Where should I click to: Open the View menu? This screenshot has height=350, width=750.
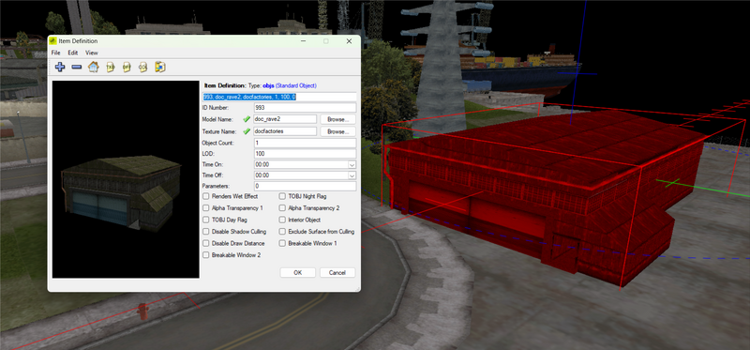[x=92, y=53]
